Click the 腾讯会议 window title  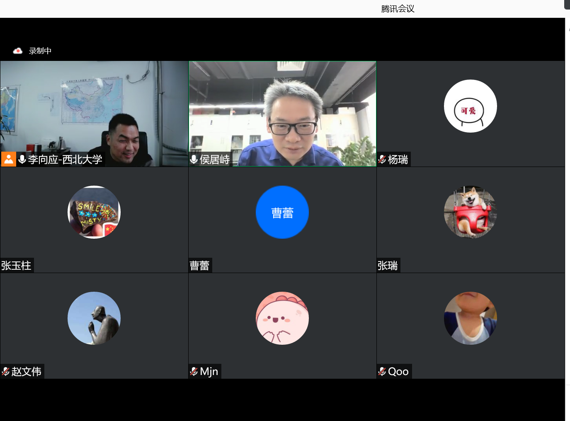[398, 9]
